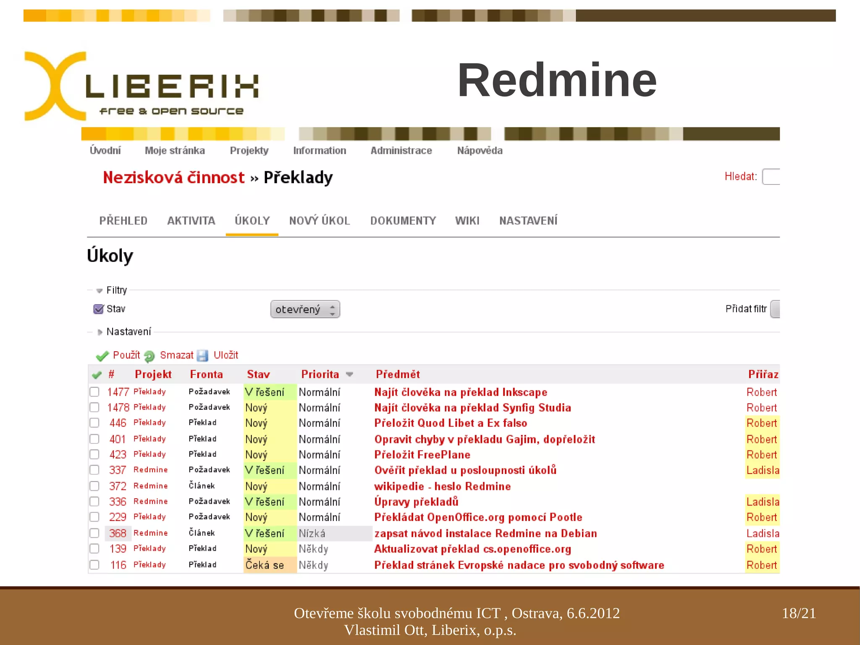860x645 pixels.
Task: Check the box for task 116
Action: tap(94, 565)
